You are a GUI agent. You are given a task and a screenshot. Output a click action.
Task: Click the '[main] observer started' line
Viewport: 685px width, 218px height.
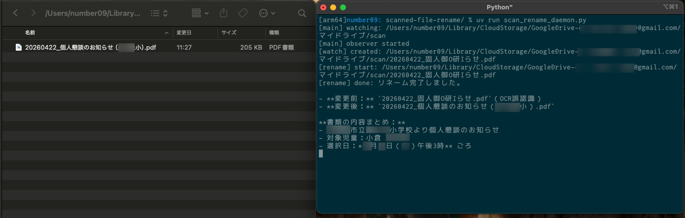click(x=364, y=43)
